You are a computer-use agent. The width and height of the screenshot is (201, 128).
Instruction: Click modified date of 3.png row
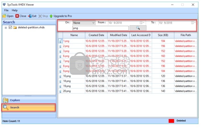coord(118,51)
